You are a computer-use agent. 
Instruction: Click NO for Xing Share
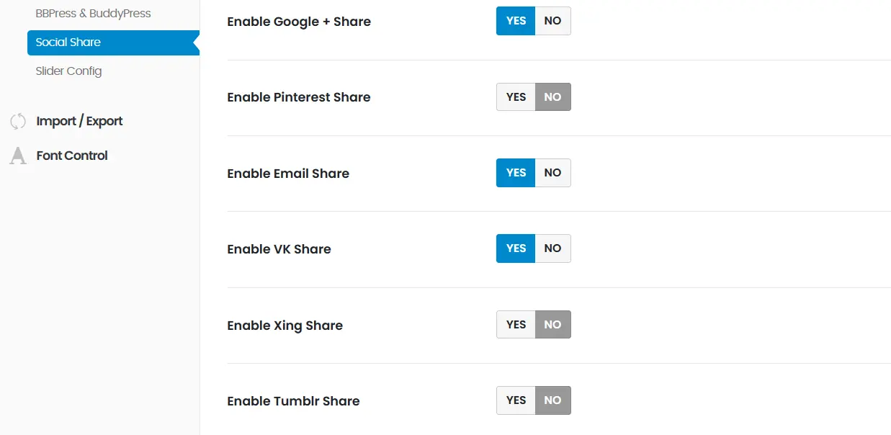tap(552, 325)
